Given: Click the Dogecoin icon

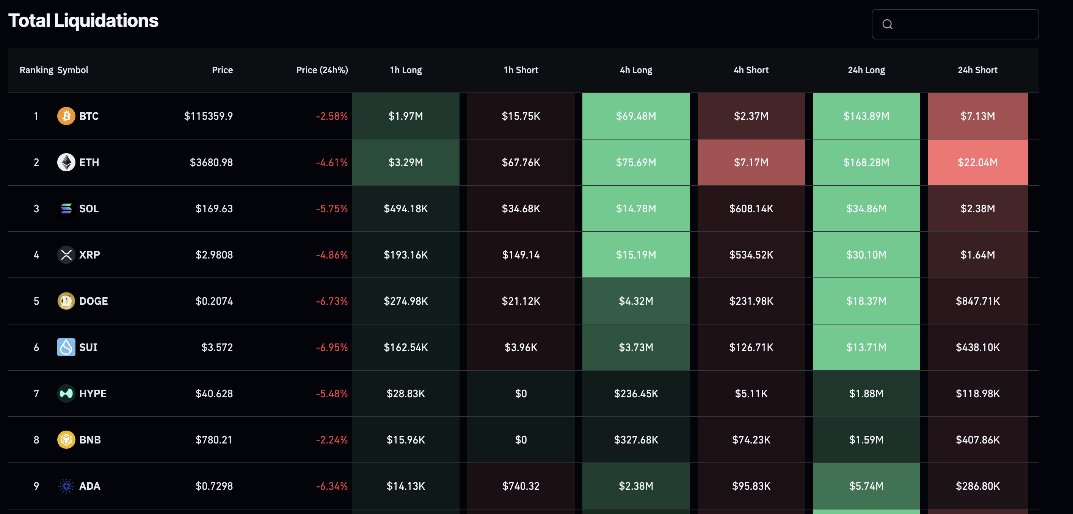Looking at the screenshot, I should [66, 301].
